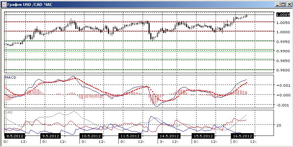This screenshot has width=293, height=147.
Task: Click the 0.9900 price axis label
Action: point(283,51)
